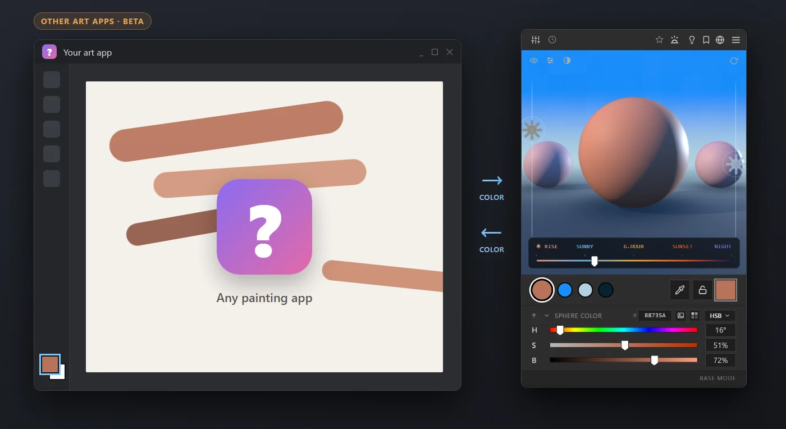Screen dimensions: 786x429
Task: Select the SUNSET time preset
Action: (x=683, y=247)
